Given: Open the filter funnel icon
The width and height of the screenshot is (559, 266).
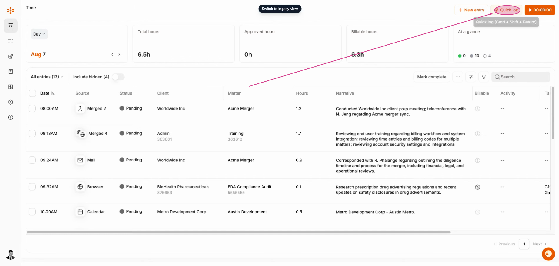Looking at the screenshot, I should coord(484,77).
